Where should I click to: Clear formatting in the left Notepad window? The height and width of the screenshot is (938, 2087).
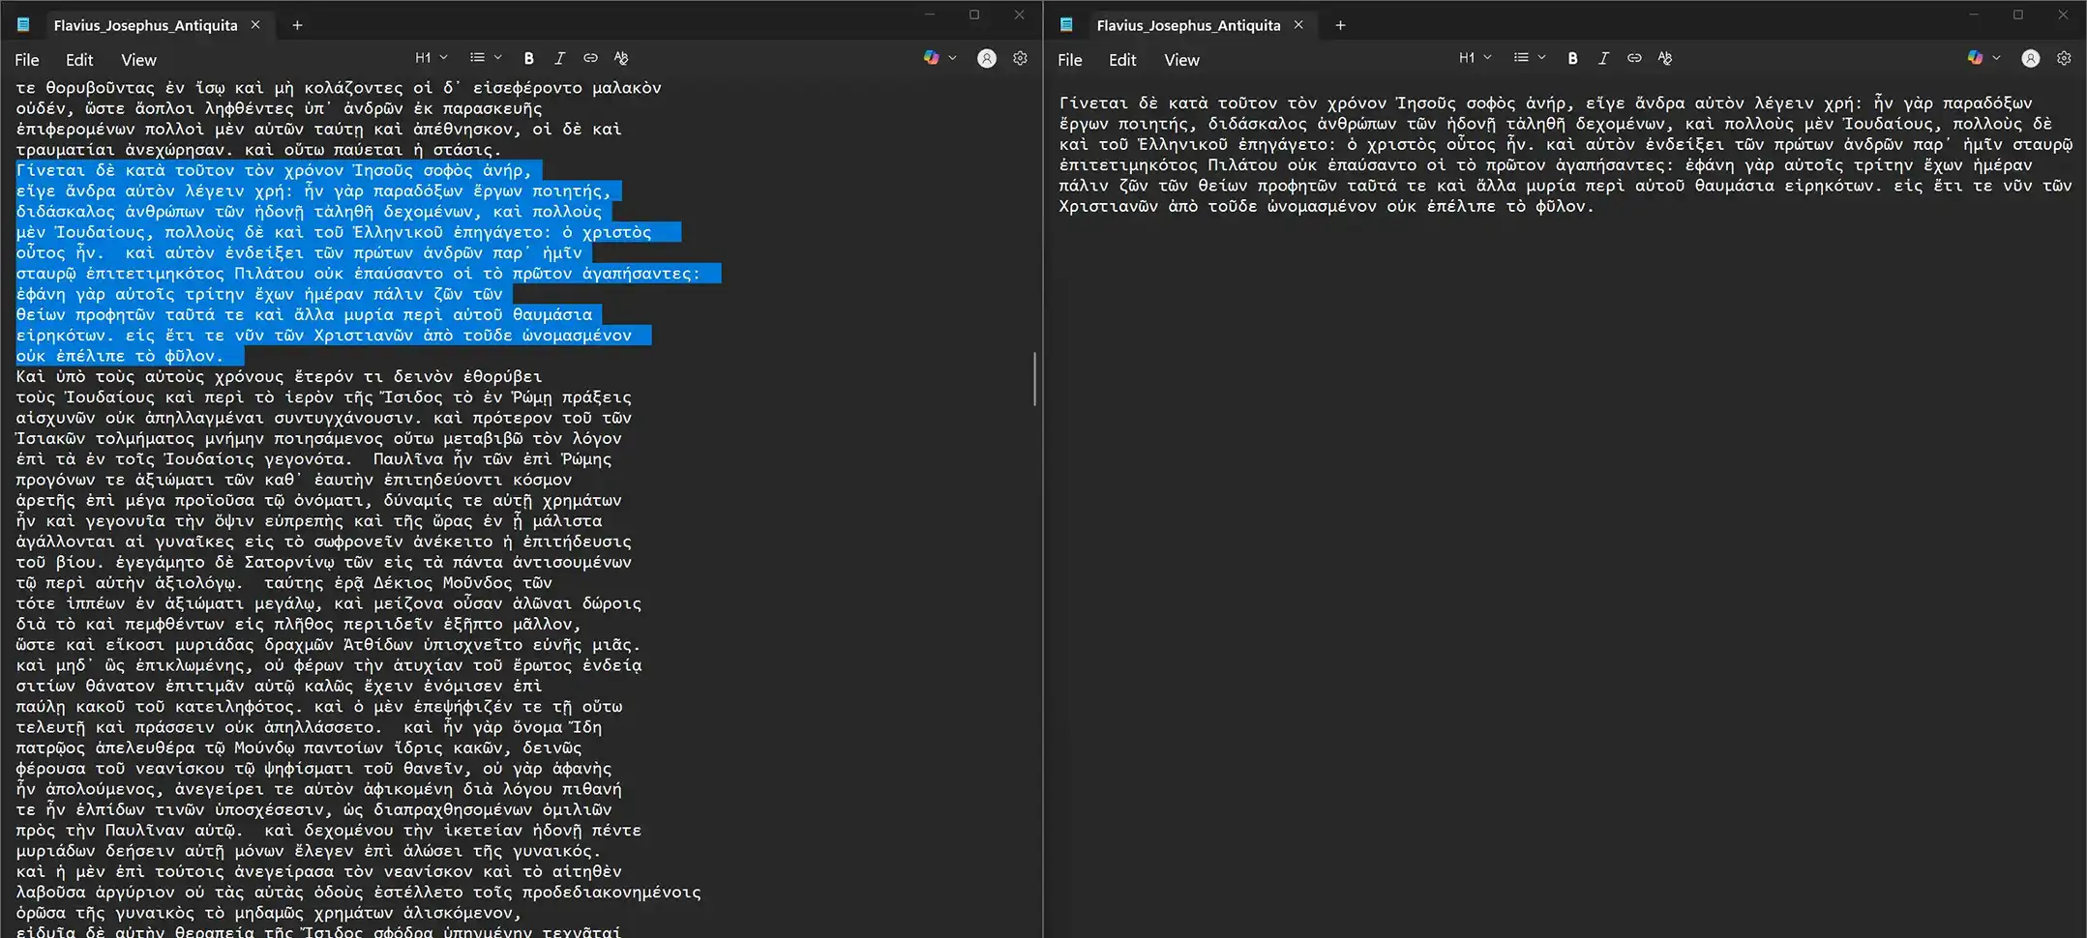[x=621, y=58]
